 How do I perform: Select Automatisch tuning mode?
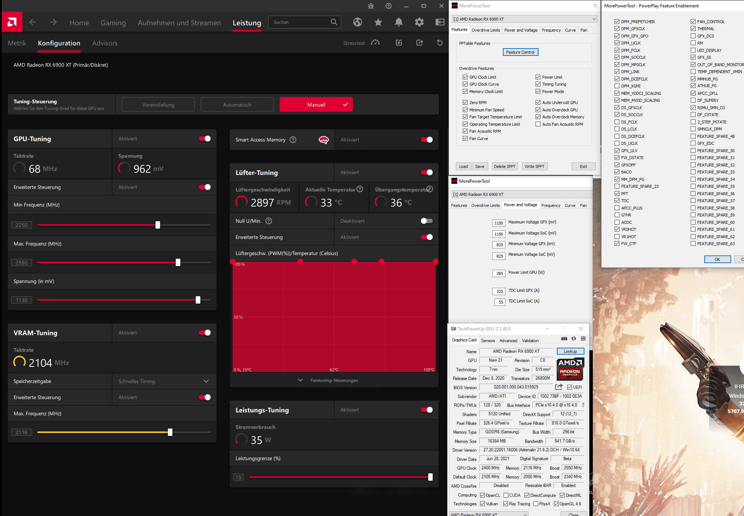click(x=237, y=105)
